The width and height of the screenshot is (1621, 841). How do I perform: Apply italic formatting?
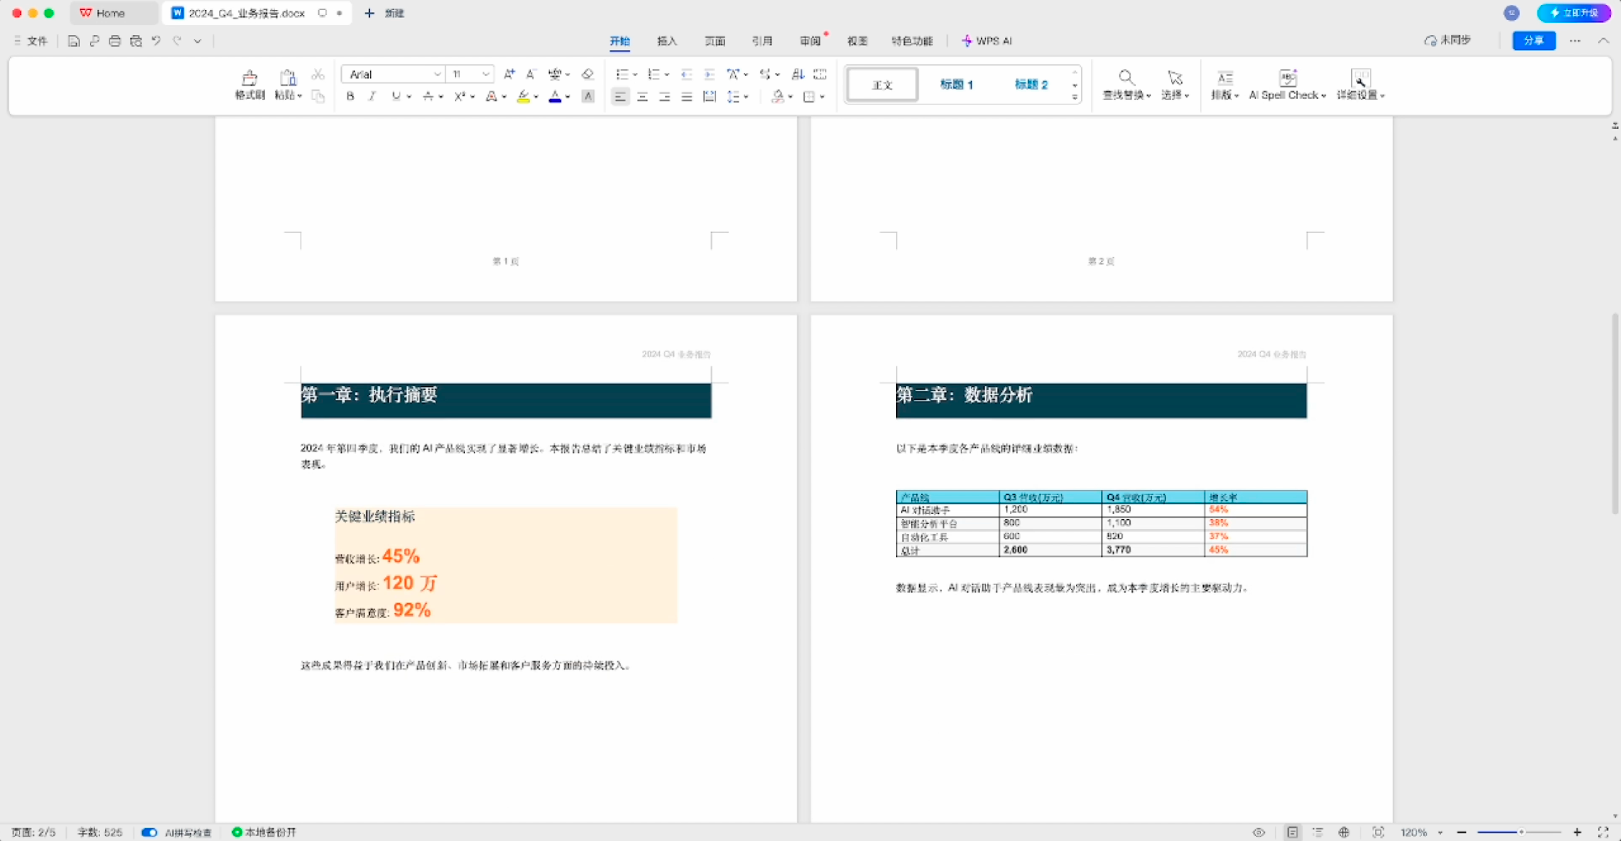(373, 96)
